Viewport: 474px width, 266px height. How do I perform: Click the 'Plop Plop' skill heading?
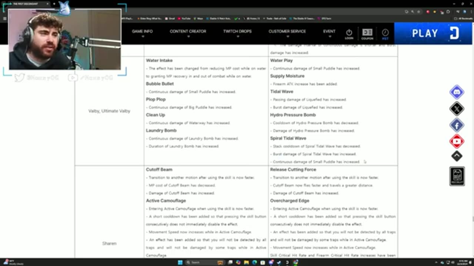pyautogui.click(x=156, y=99)
